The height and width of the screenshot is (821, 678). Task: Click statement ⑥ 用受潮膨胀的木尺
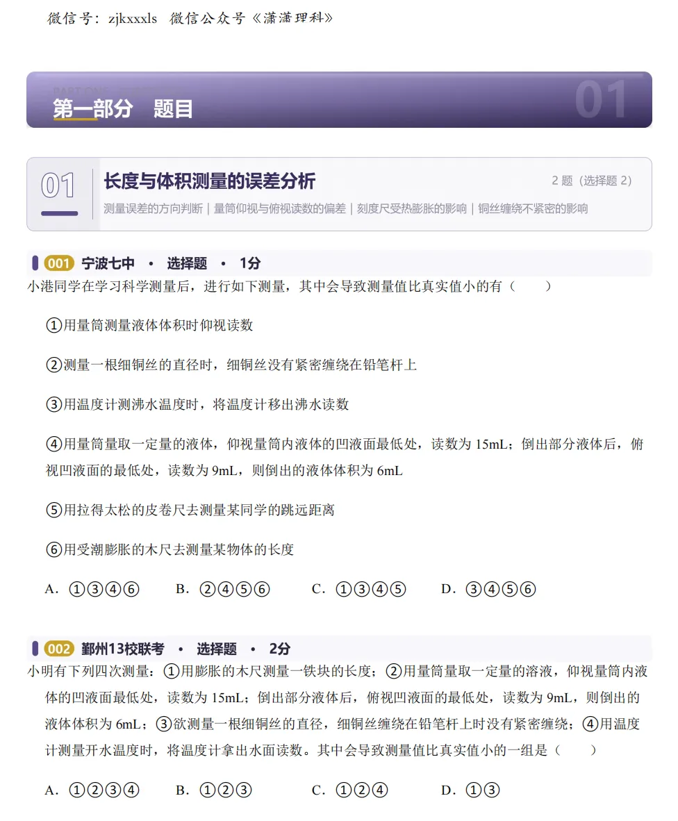pos(169,550)
